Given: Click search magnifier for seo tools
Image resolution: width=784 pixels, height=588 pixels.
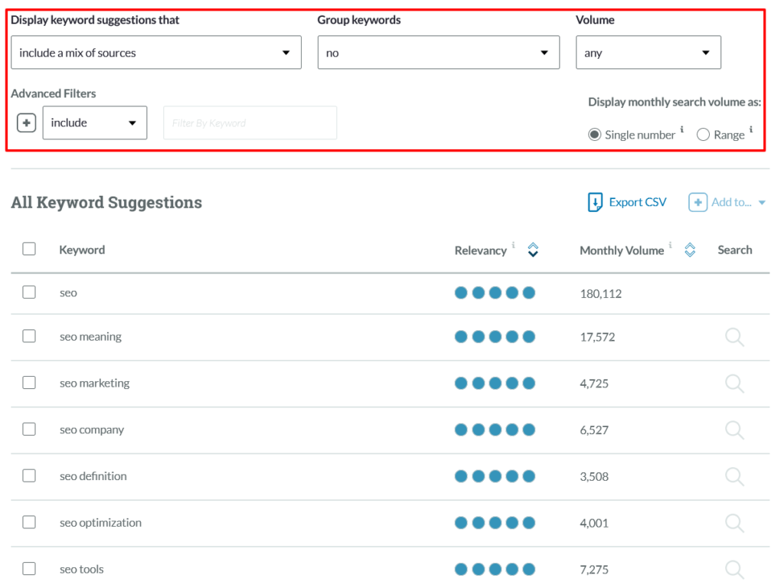Looking at the screenshot, I should click(734, 569).
